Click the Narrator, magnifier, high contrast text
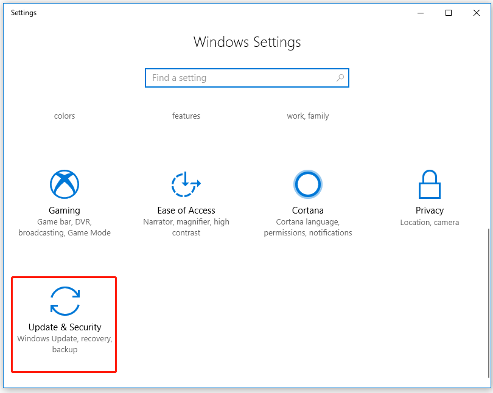 pos(186,227)
